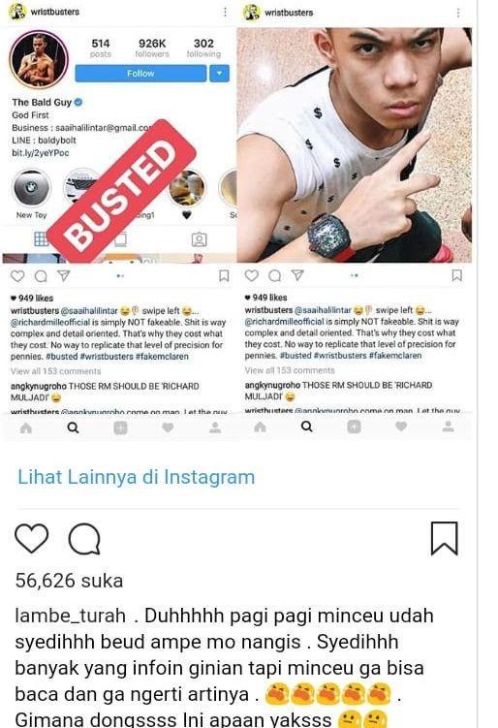The height and width of the screenshot is (728, 498).
Task: Tap share paper-plane icon under left post
Action: point(64,275)
